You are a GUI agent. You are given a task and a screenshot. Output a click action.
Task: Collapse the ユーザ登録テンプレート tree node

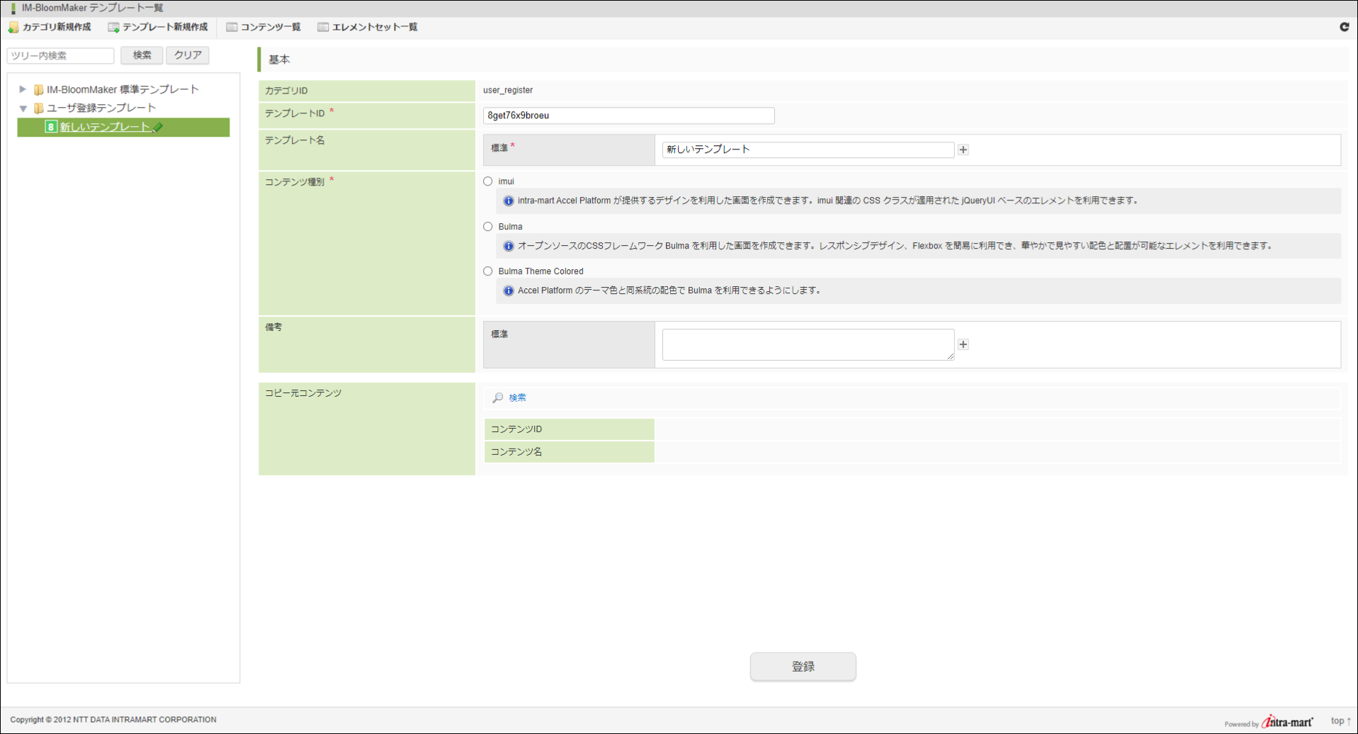23,108
